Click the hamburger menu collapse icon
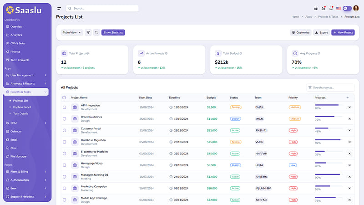 pyautogui.click(x=59, y=9)
